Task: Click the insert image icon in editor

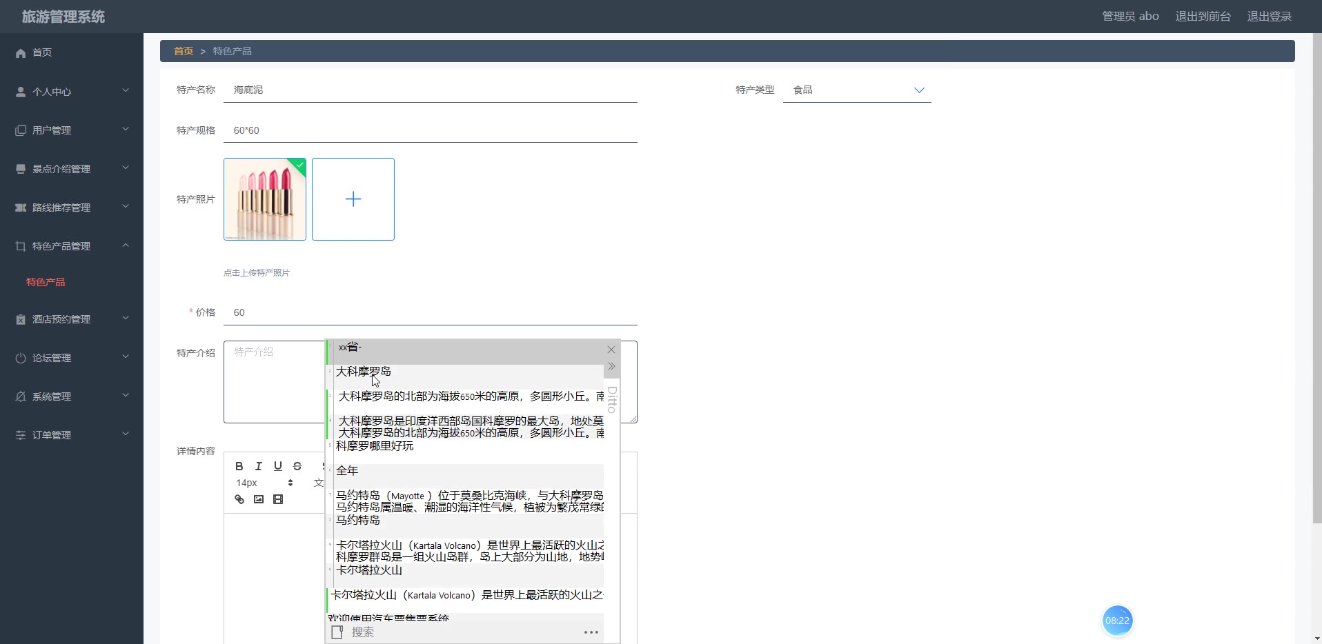Action: coord(259,499)
